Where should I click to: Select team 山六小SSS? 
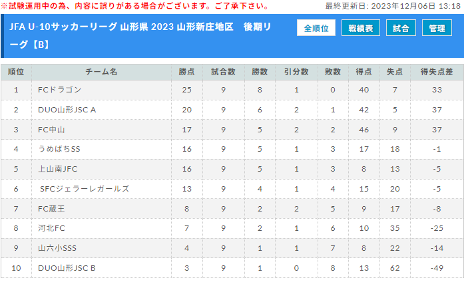coord(57,248)
